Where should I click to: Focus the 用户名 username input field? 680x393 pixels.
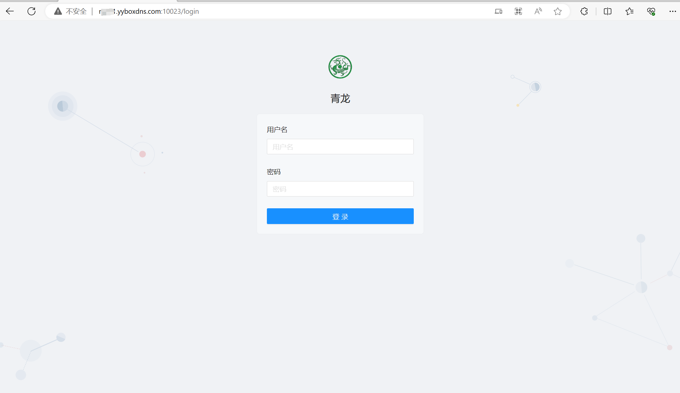(x=340, y=147)
